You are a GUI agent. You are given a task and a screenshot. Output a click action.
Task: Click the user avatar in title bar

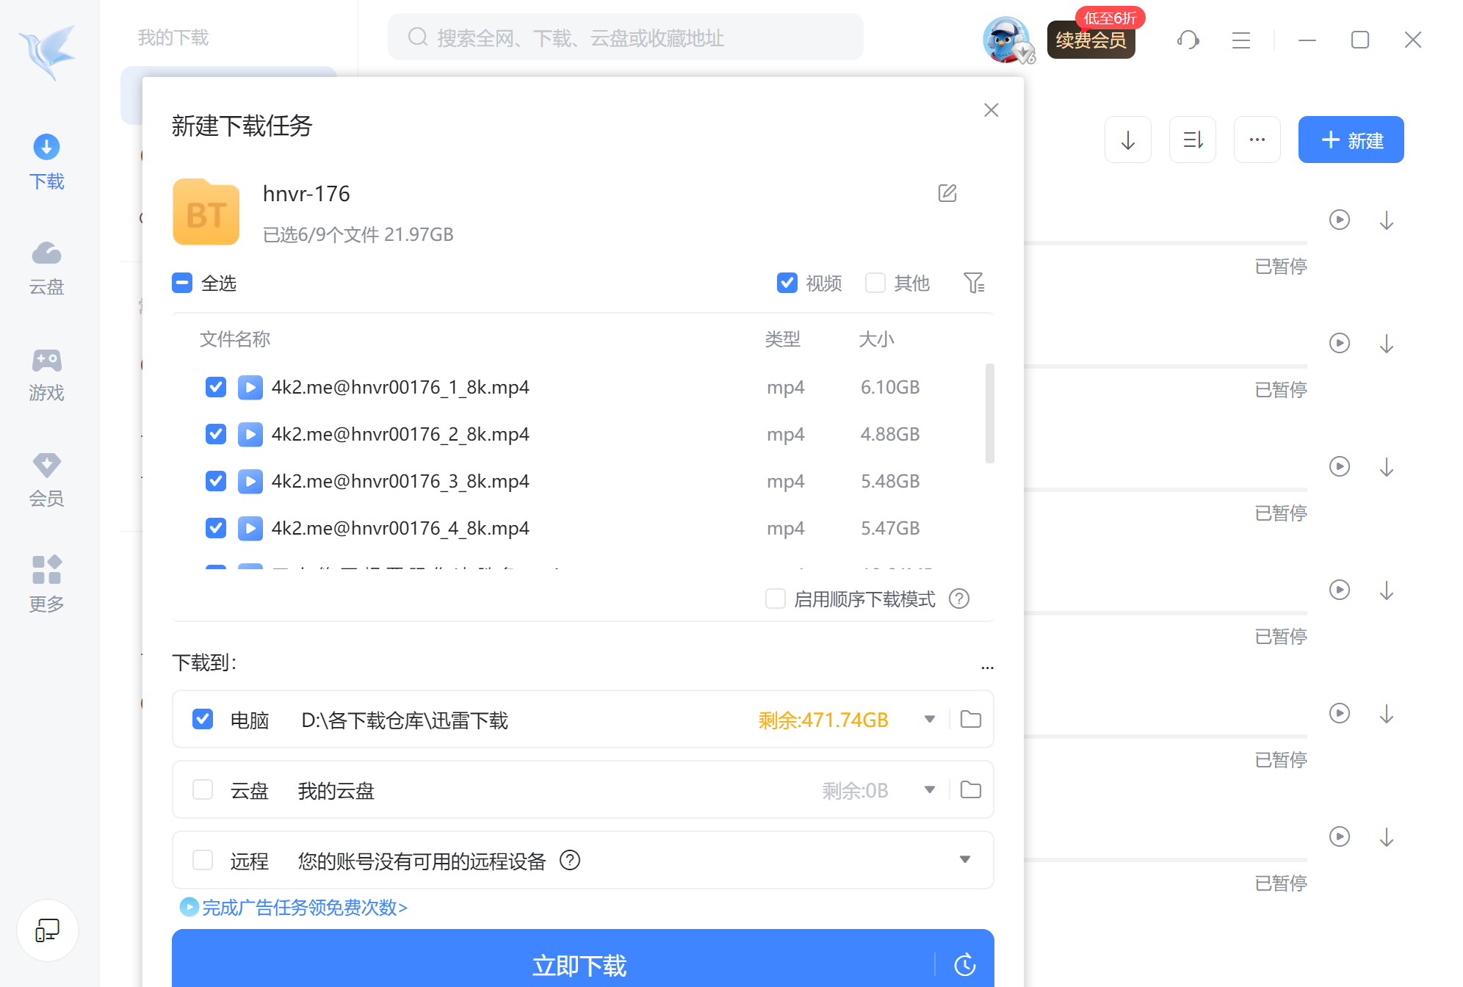point(1006,40)
